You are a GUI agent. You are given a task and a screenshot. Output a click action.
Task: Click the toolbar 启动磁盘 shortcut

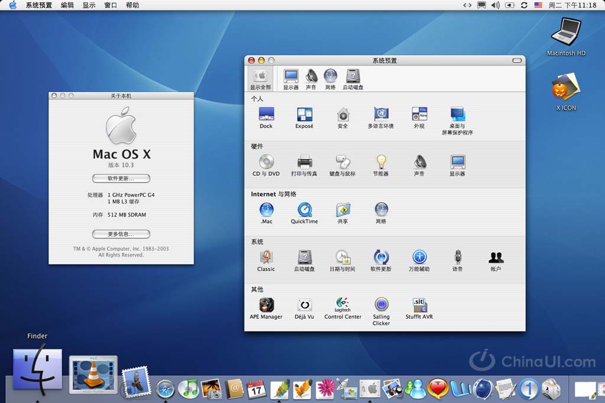click(x=353, y=80)
